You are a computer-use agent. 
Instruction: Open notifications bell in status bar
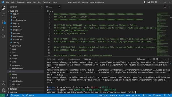click(x=169, y=95)
